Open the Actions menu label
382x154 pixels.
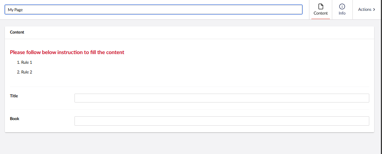tap(364, 10)
